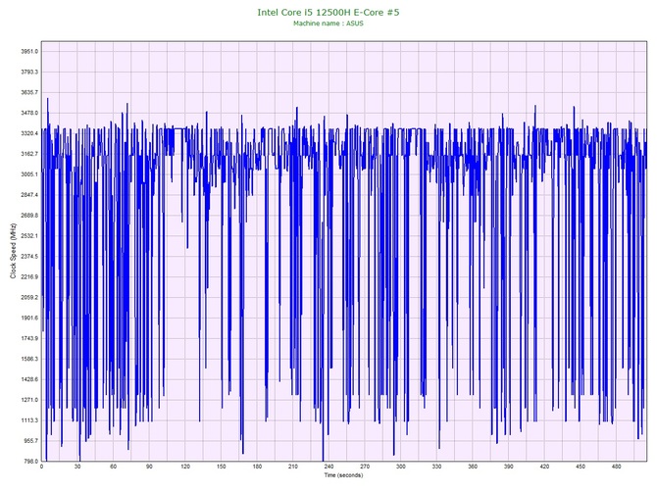The image size is (657, 492).
Task: Select the 3005.1 y-axis value
Action: [x=29, y=174]
